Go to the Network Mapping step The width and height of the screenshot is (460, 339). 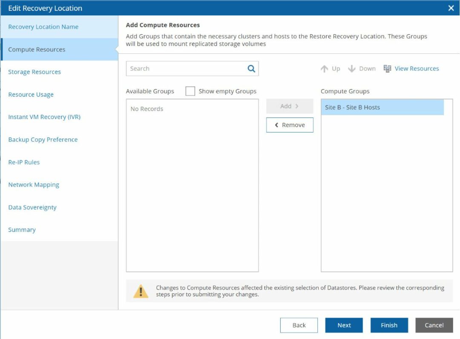33,184
